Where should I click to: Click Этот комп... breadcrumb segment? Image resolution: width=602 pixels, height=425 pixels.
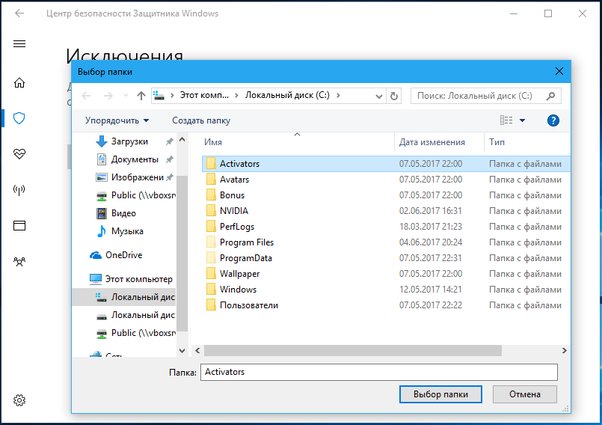[204, 95]
